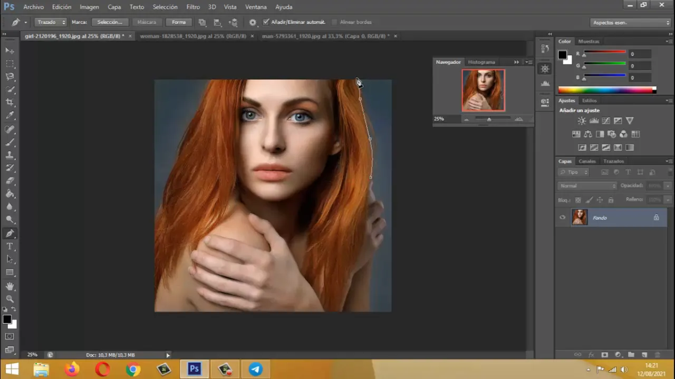
Task: Click the Photo Filter adjustment icon
Action: click(612, 134)
